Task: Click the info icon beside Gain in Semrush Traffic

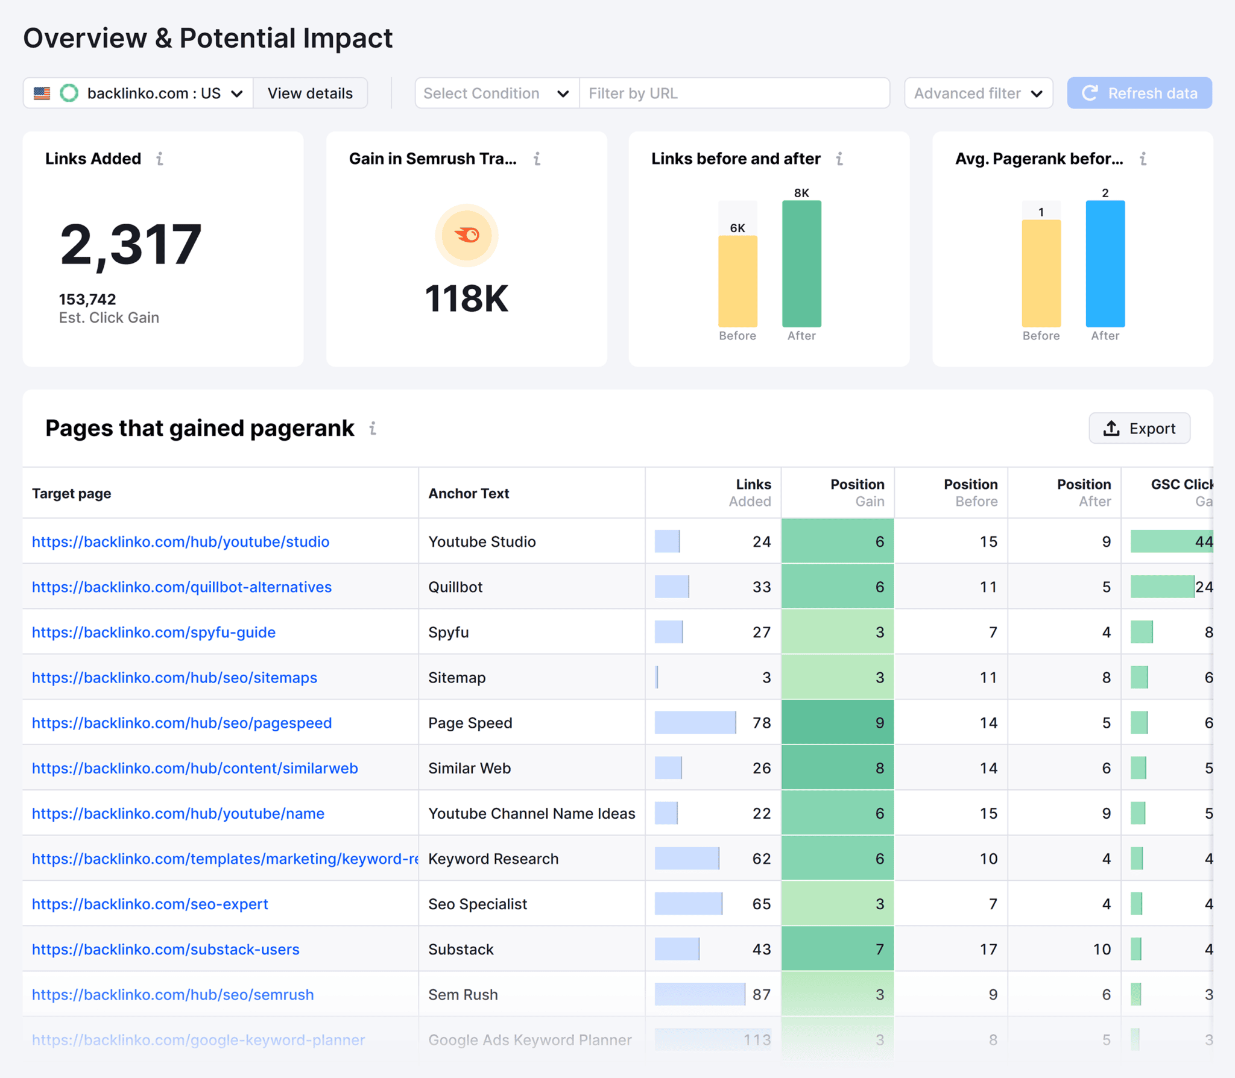Action: [x=537, y=159]
